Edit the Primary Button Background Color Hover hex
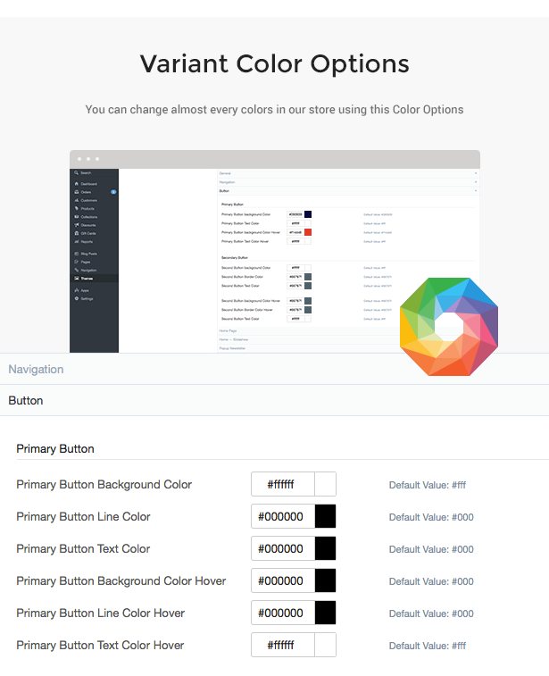The height and width of the screenshot is (676, 549). click(282, 581)
